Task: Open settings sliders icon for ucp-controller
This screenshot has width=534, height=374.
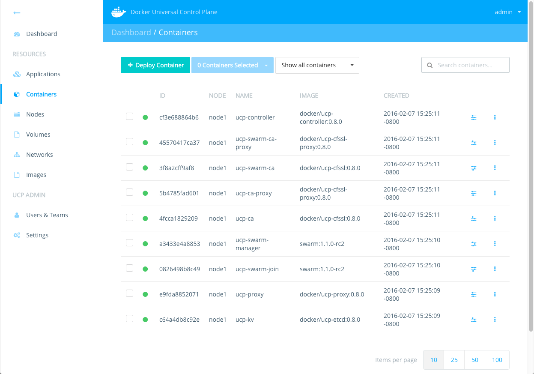Action: 474,117
